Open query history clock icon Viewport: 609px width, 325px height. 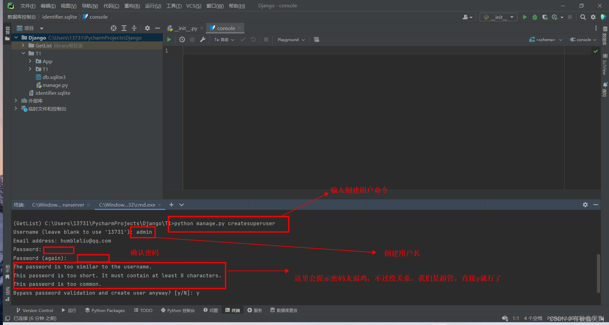coord(182,39)
